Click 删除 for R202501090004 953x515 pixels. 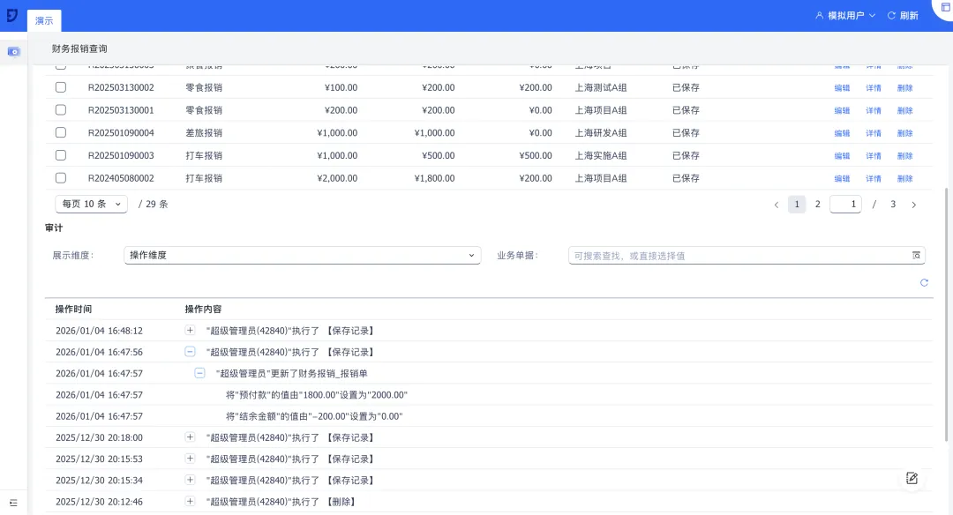[905, 133]
